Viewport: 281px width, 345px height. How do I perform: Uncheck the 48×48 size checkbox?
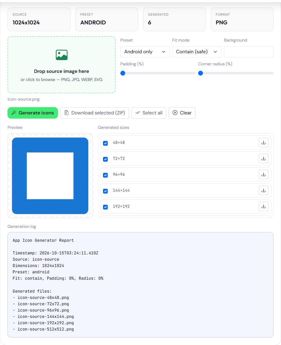click(105, 143)
